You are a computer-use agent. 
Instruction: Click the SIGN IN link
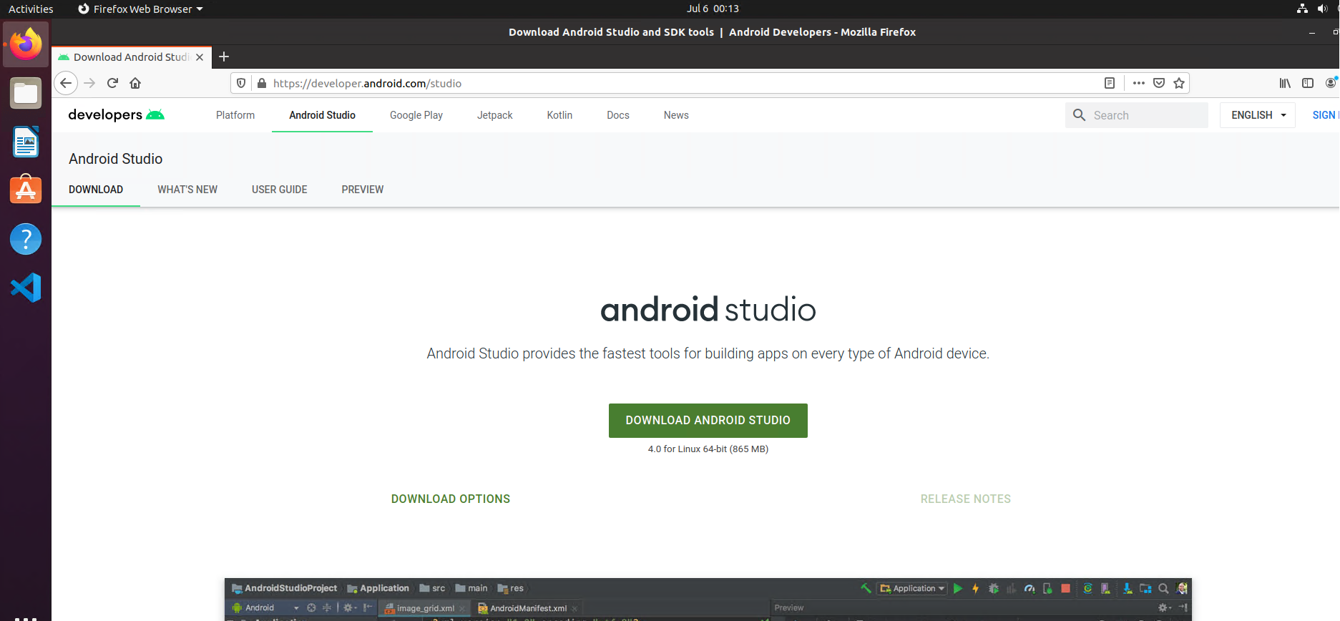click(x=1325, y=114)
